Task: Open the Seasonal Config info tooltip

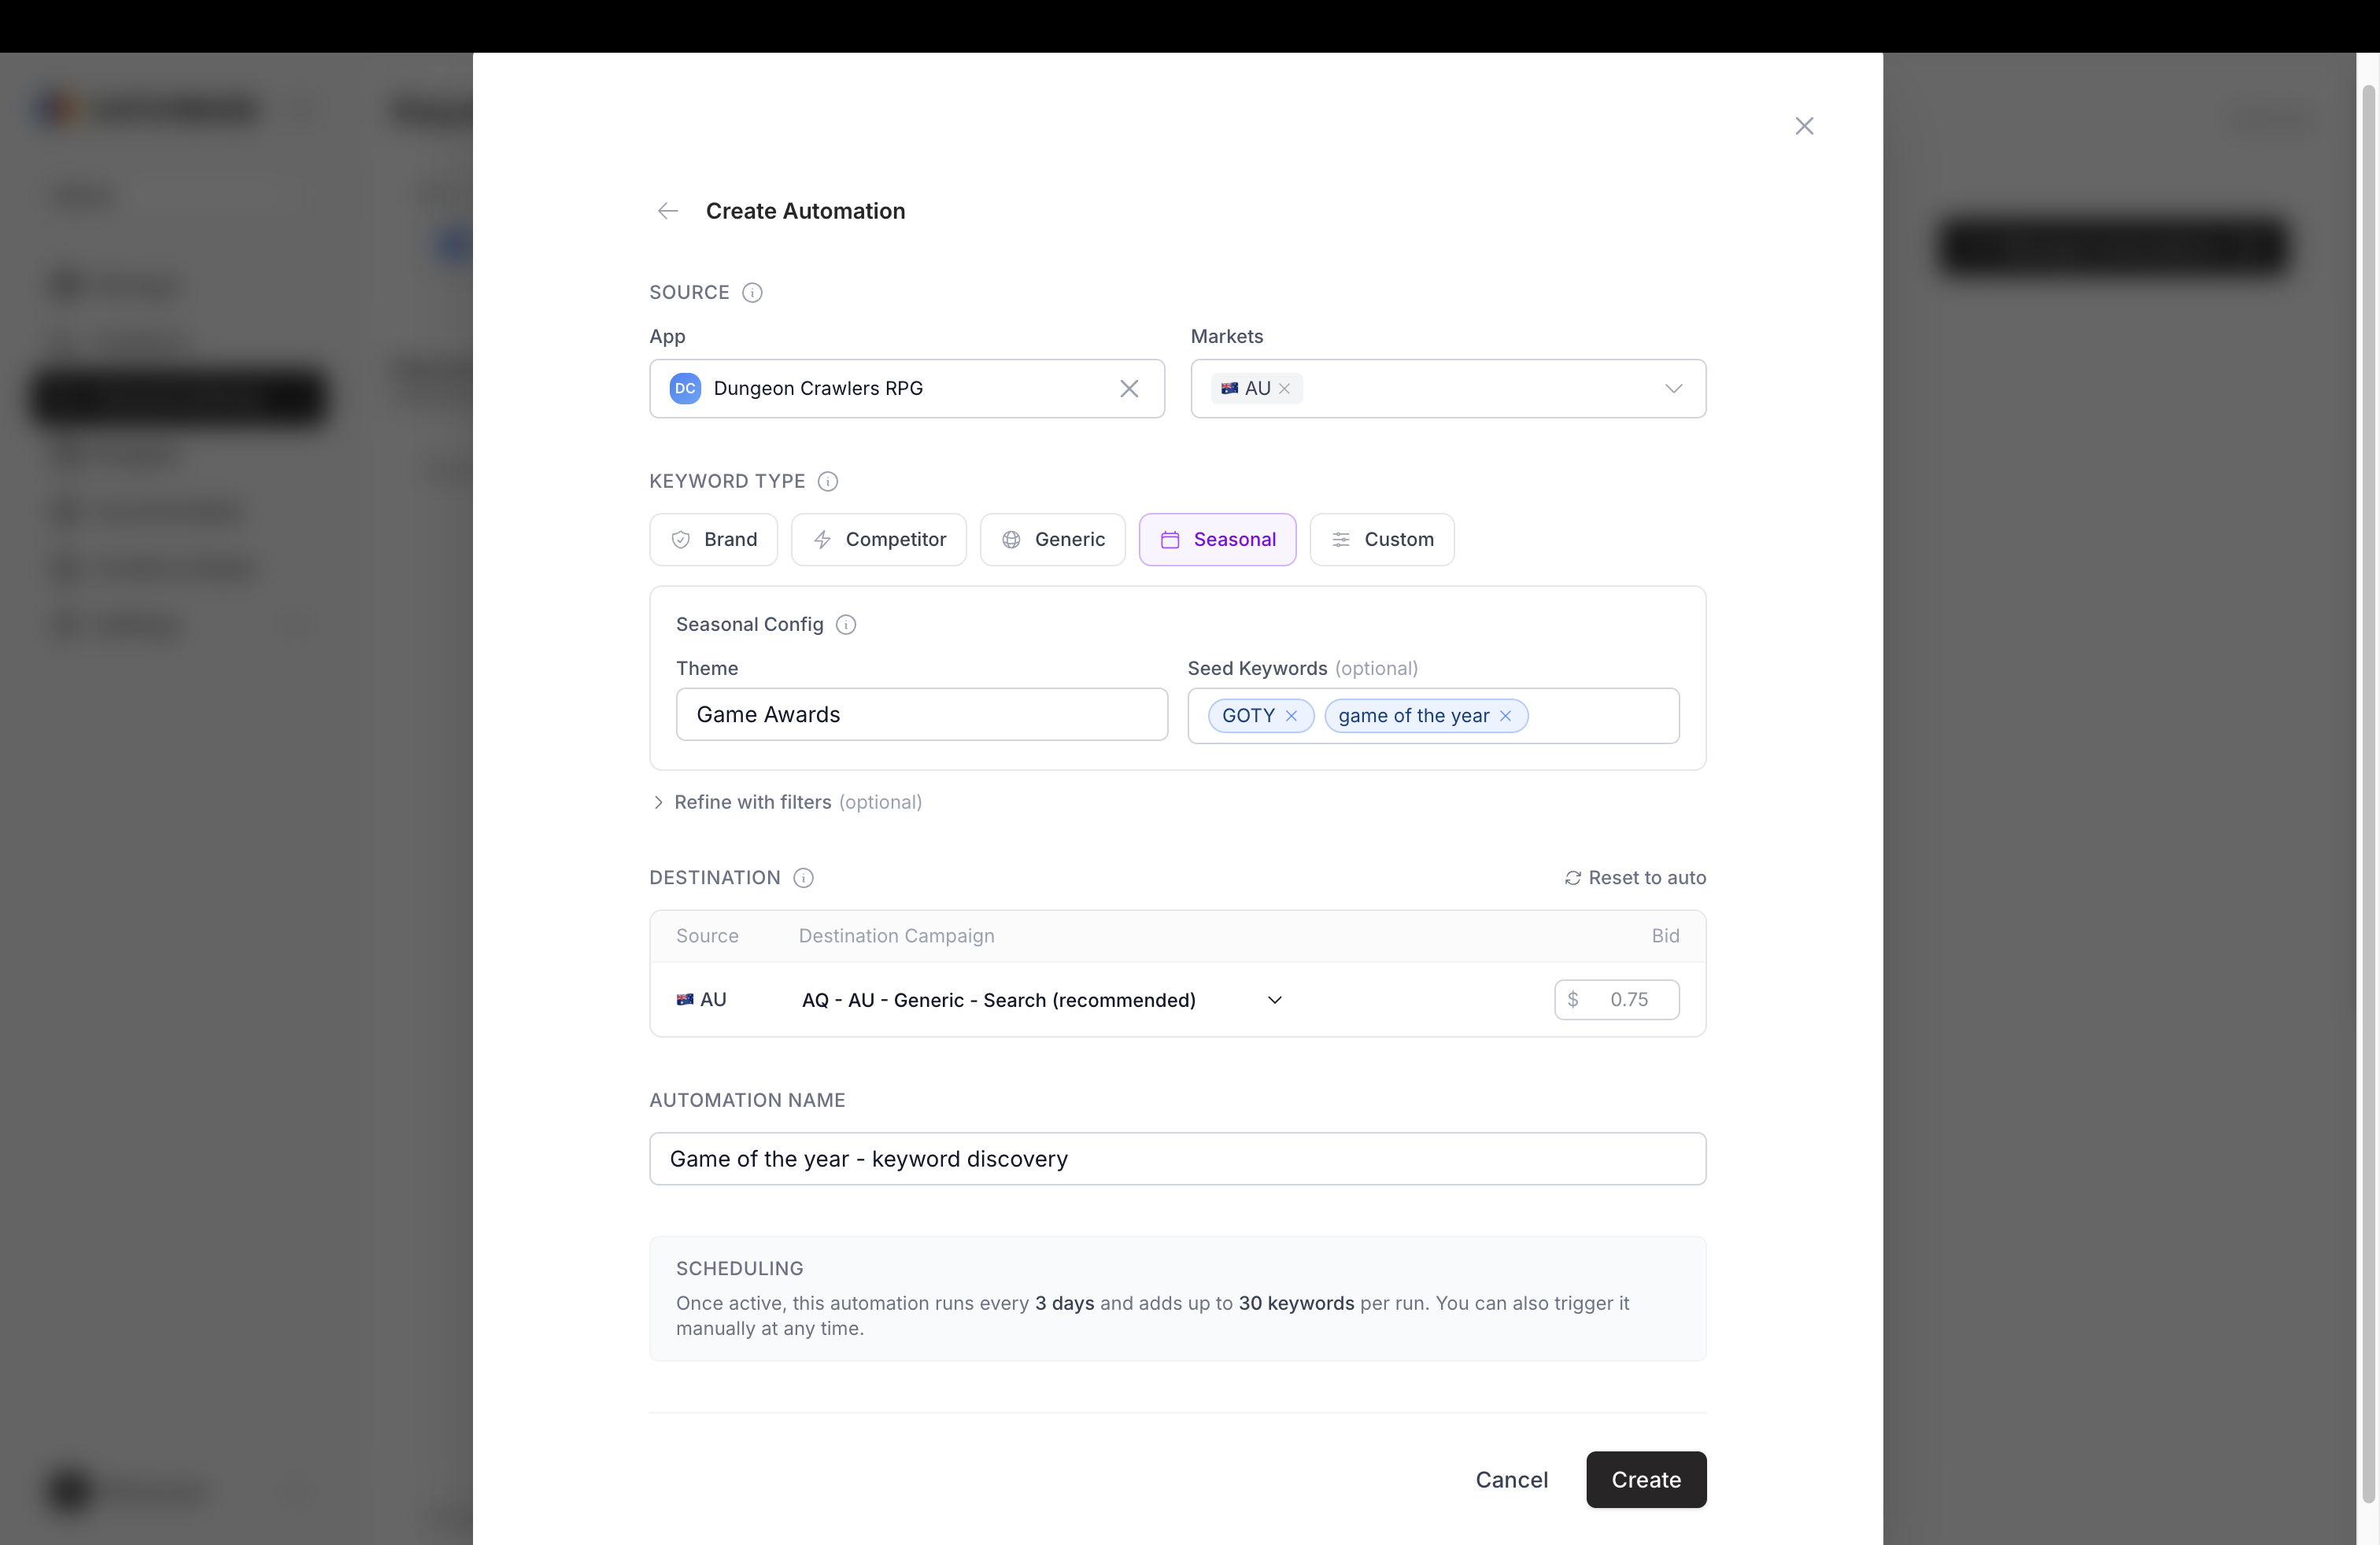Action: pyautogui.click(x=846, y=624)
